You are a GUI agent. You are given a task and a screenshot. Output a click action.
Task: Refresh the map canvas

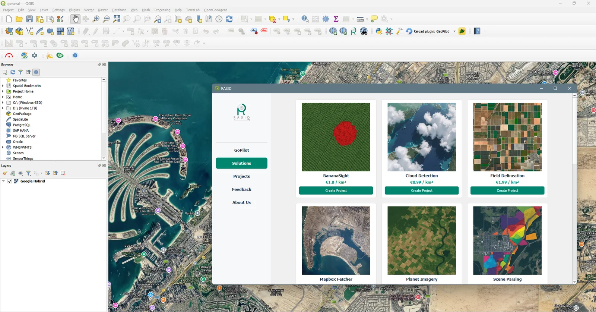pyautogui.click(x=229, y=19)
